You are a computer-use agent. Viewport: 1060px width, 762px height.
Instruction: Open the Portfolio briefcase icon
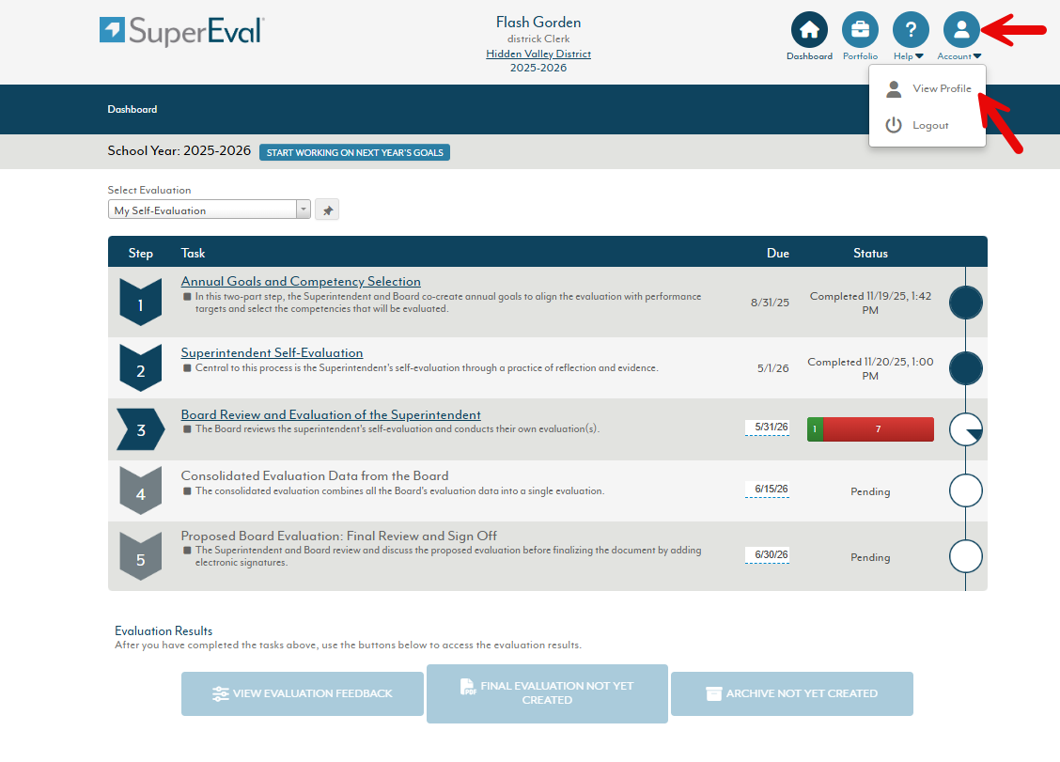[x=860, y=30]
